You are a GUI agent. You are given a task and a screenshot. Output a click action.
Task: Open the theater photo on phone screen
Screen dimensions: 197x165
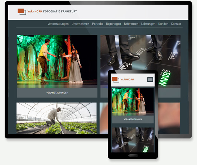tap(133, 102)
